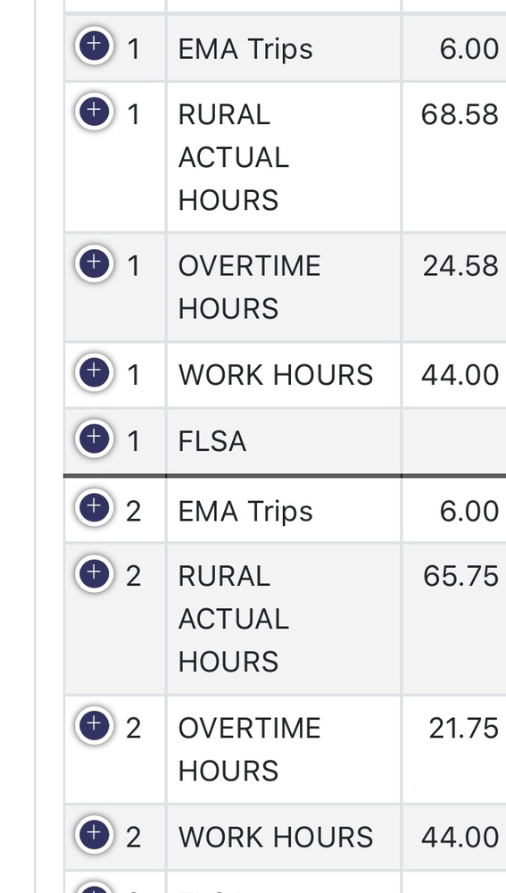Click week 1 EMA Trips 6.00 value

(x=469, y=49)
